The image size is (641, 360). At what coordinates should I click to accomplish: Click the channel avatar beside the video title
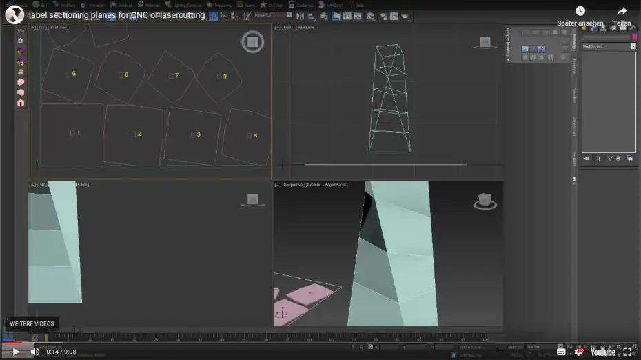(x=14, y=14)
